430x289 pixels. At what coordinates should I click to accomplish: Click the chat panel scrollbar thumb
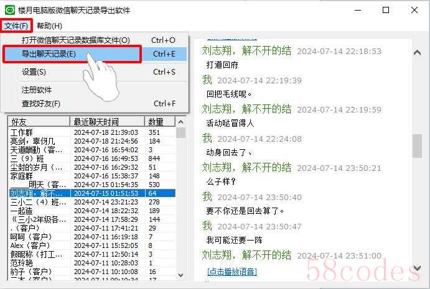pos(417,146)
